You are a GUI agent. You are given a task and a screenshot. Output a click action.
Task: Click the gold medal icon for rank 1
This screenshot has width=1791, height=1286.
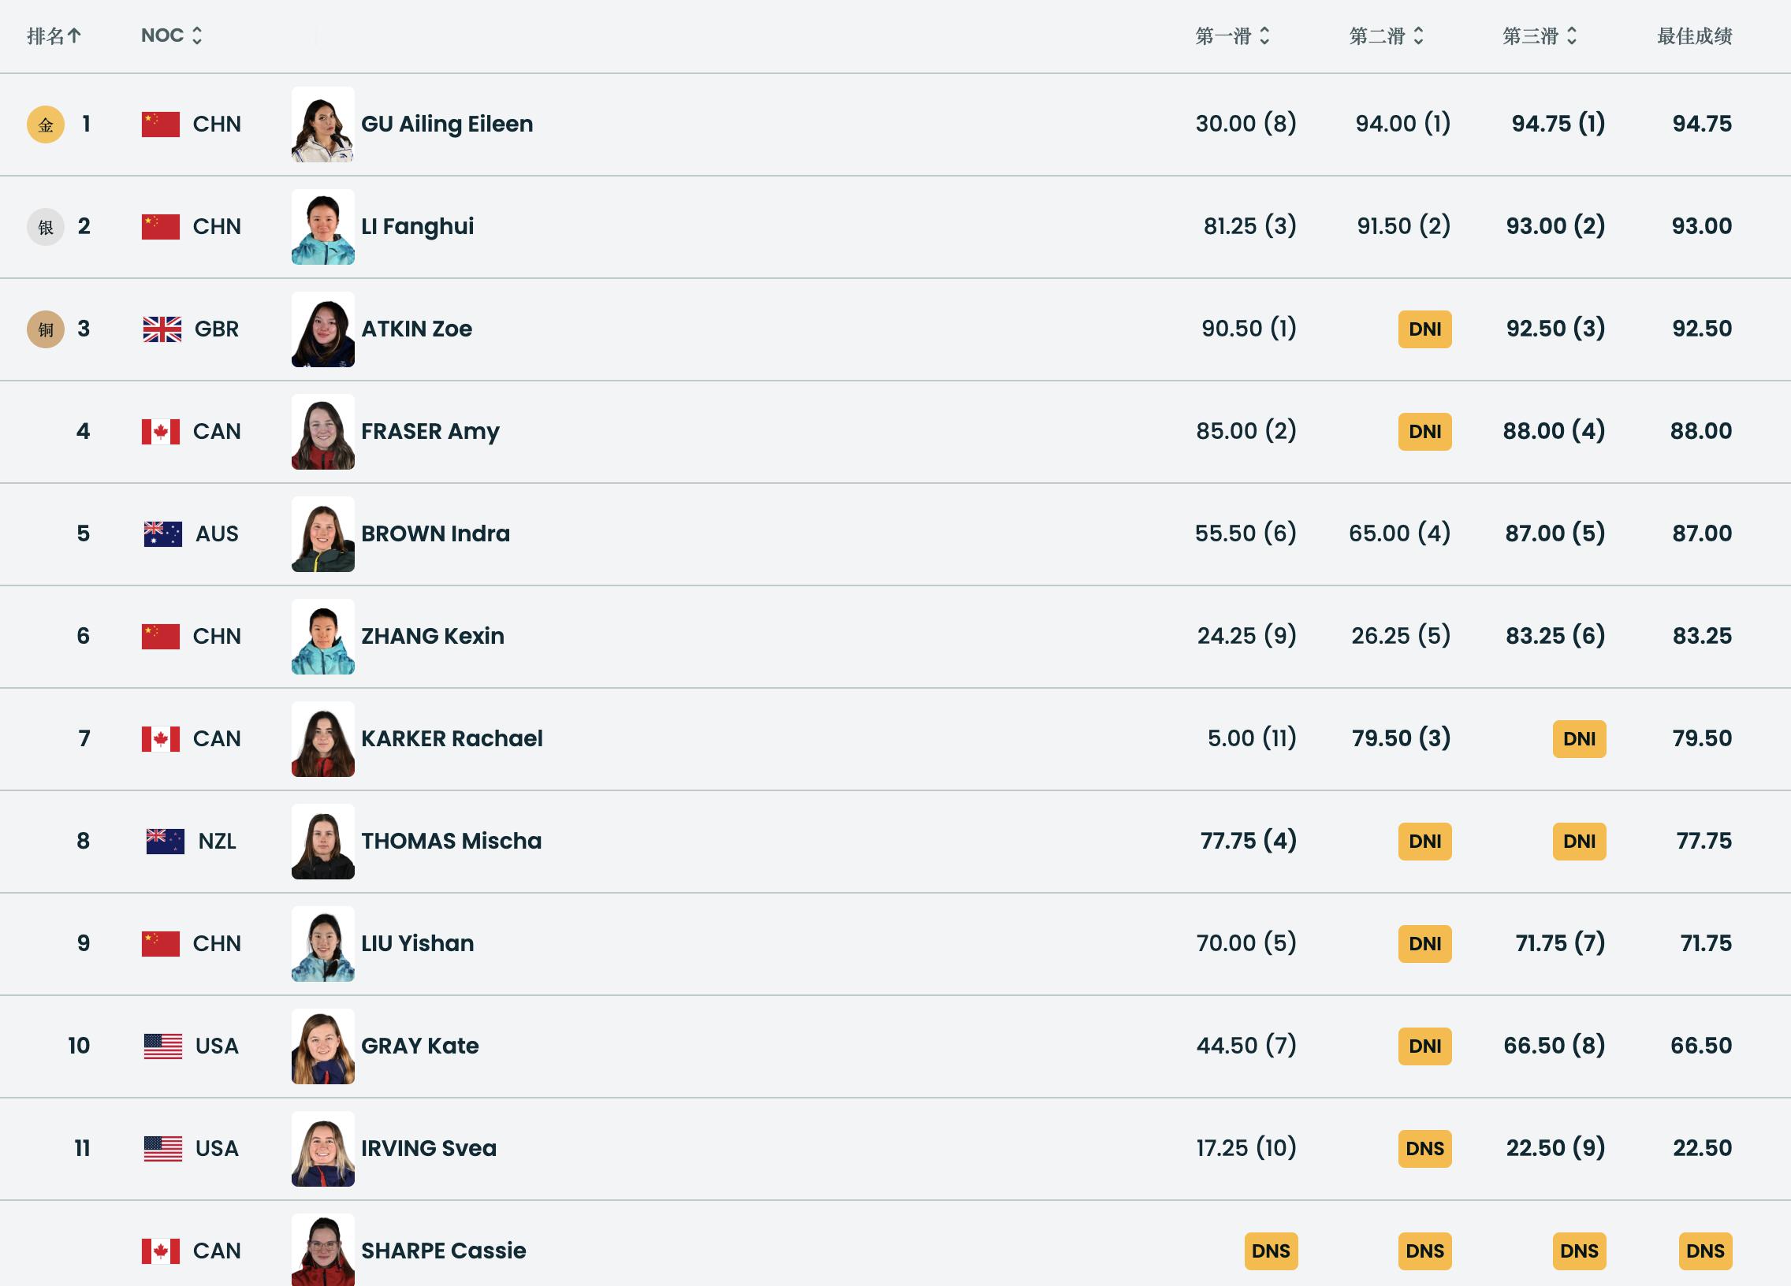(x=46, y=125)
